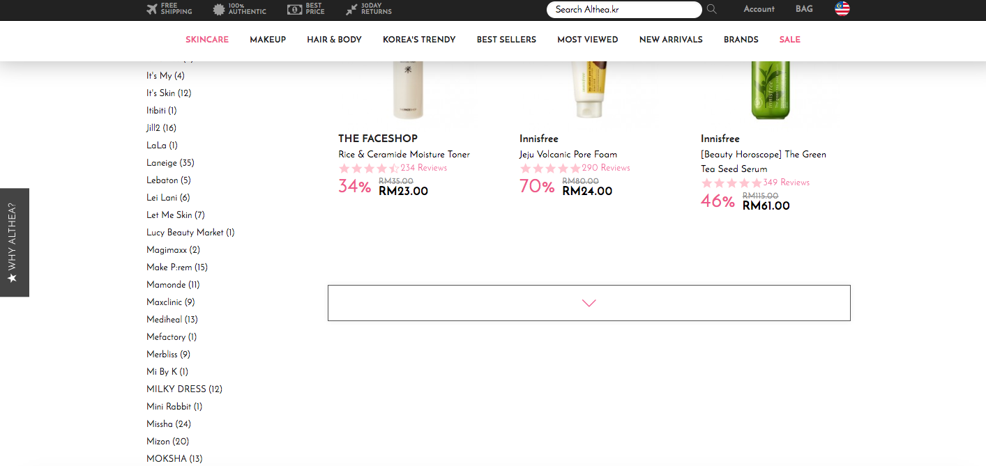986x466 pixels.
Task: Go to Best Sellers
Action: tap(506, 40)
